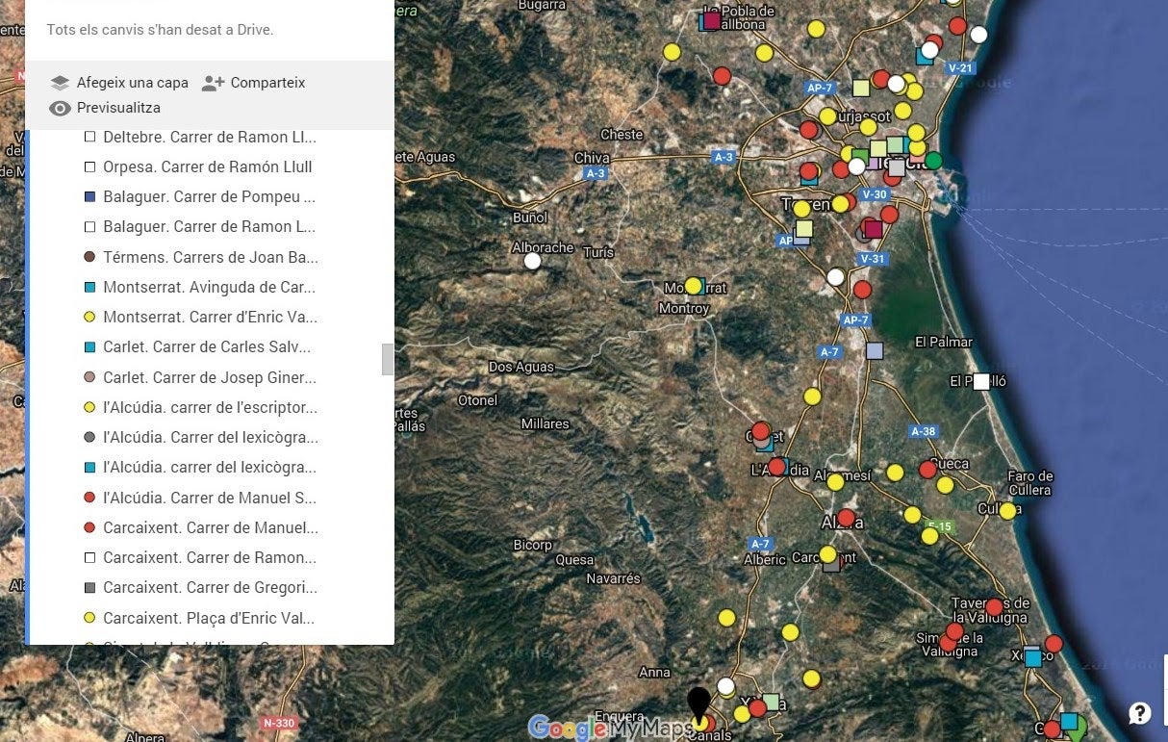Image resolution: width=1168 pixels, height=742 pixels.
Task: Click the red swatch beside l'Alcúdia. Carrer de Manuel
Action: (89, 498)
